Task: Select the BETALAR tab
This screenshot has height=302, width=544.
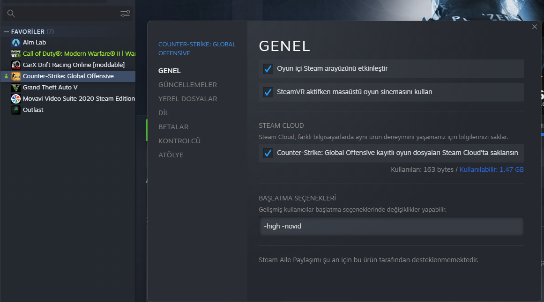Action: coord(173,127)
